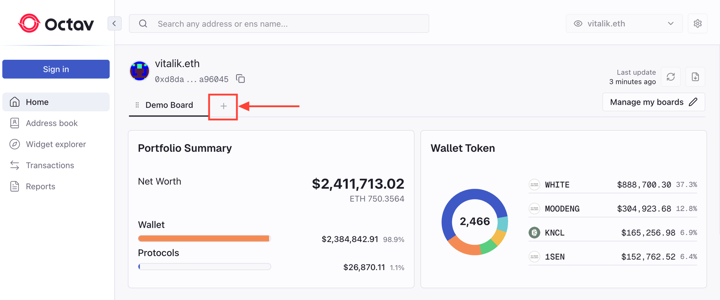Click net worth value $2,411,713.02
720x300 pixels.
[358, 184]
